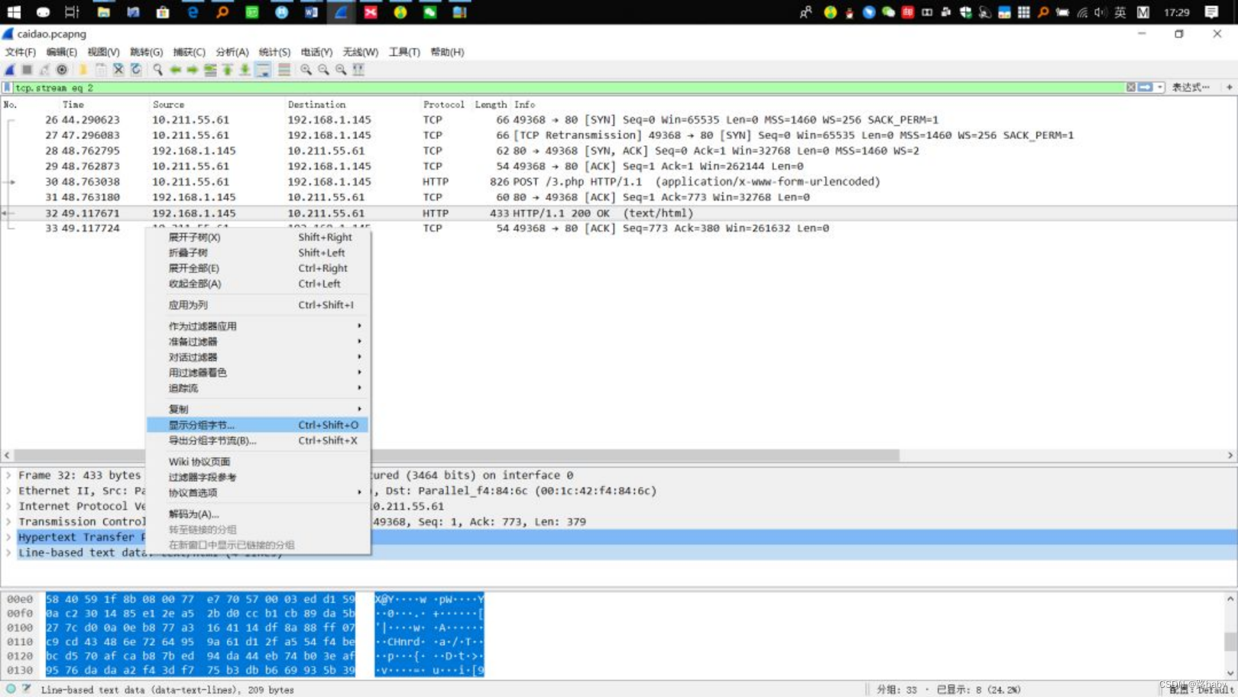This screenshot has width=1238, height=697.
Task: Toggle packet colorize rules button
Action: pyautogui.click(x=284, y=70)
